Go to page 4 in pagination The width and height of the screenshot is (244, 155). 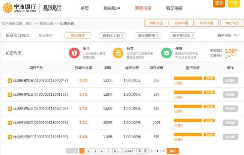click(x=102, y=151)
